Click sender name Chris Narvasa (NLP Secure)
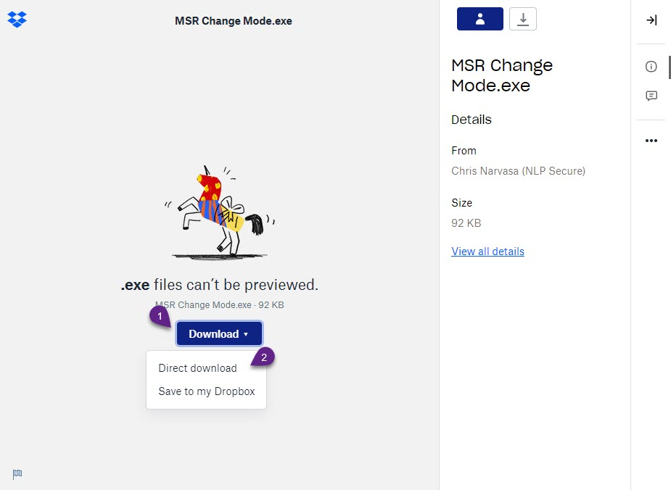The width and height of the screenshot is (671, 490). (x=518, y=170)
